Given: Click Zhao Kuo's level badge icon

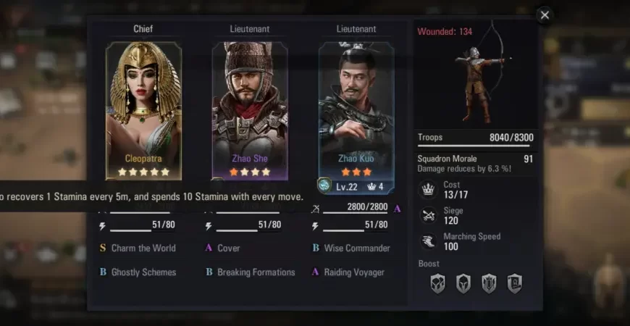Looking at the screenshot, I should tap(324, 185).
